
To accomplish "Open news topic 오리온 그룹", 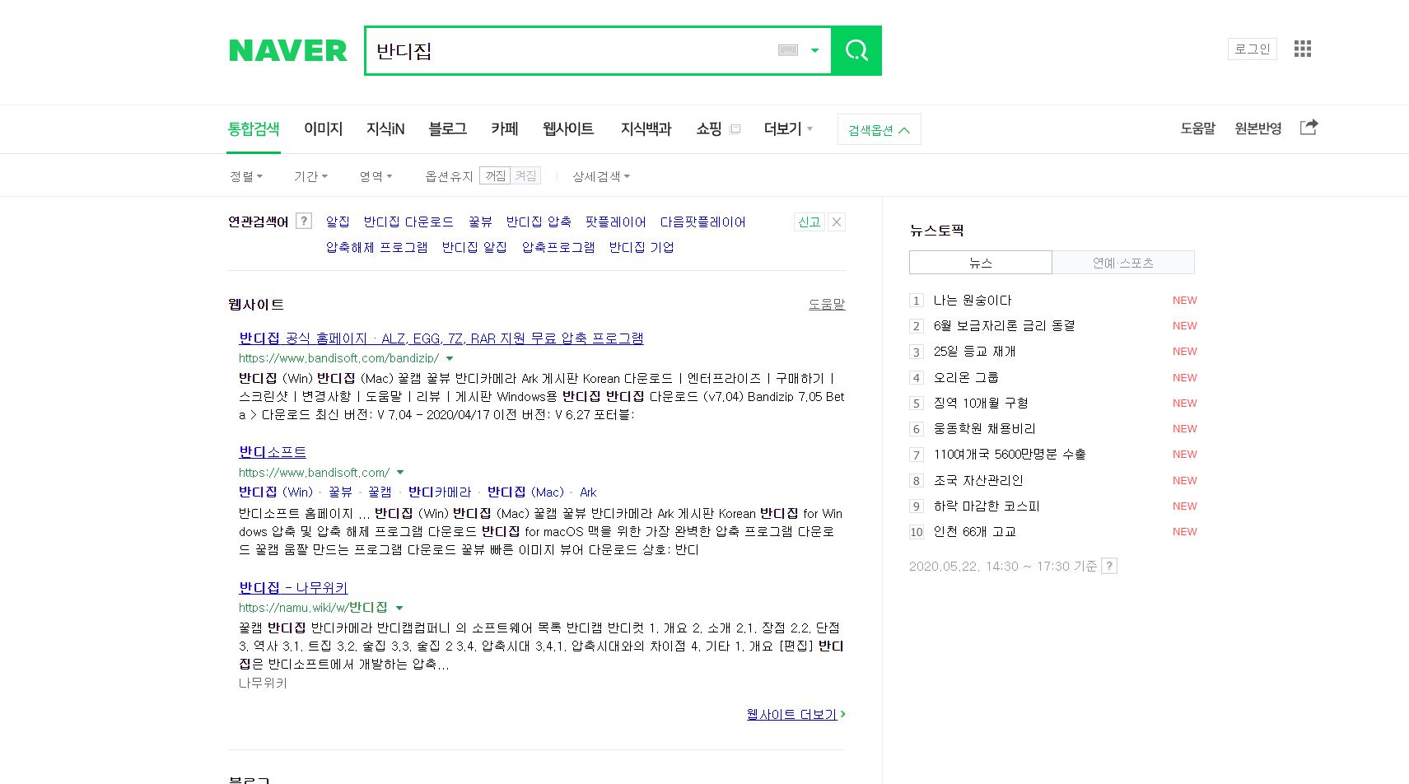I will (x=966, y=377).
